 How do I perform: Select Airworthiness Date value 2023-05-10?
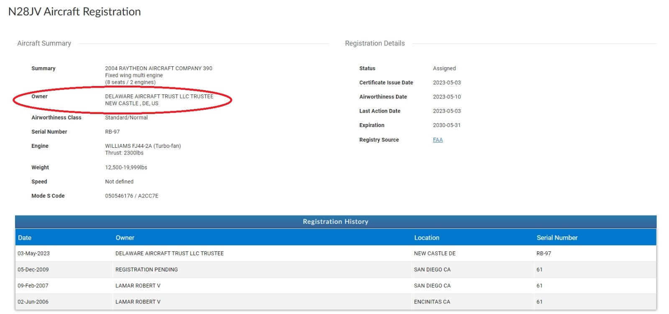pyautogui.click(x=447, y=97)
